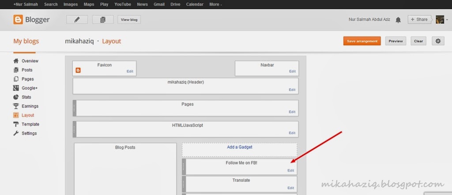Grab the Follow Me on FB! drag handle

click(x=184, y=167)
